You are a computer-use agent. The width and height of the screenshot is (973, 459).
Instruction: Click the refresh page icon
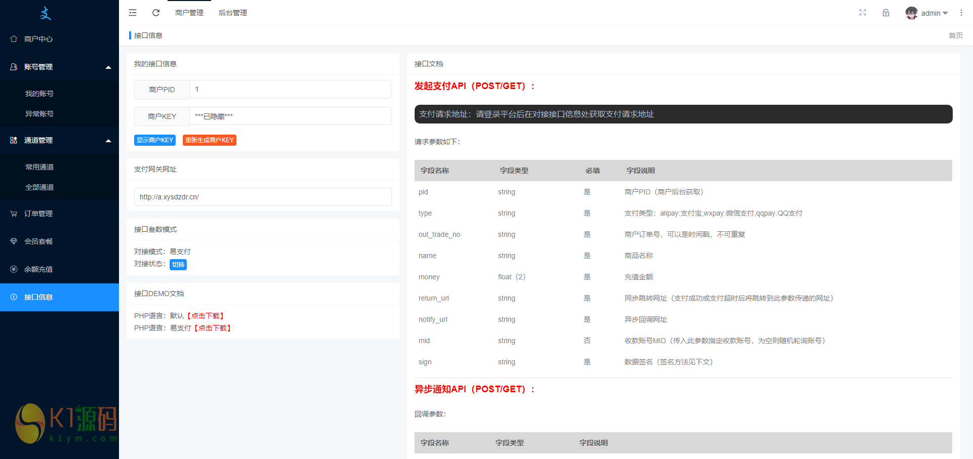156,13
